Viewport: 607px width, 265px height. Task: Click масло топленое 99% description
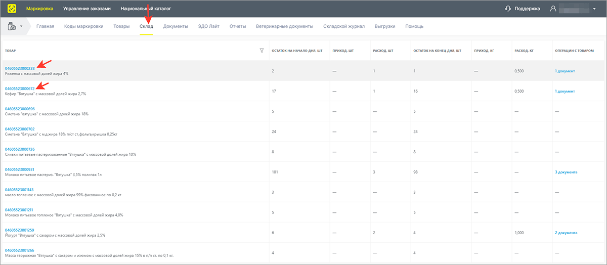point(62,195)
